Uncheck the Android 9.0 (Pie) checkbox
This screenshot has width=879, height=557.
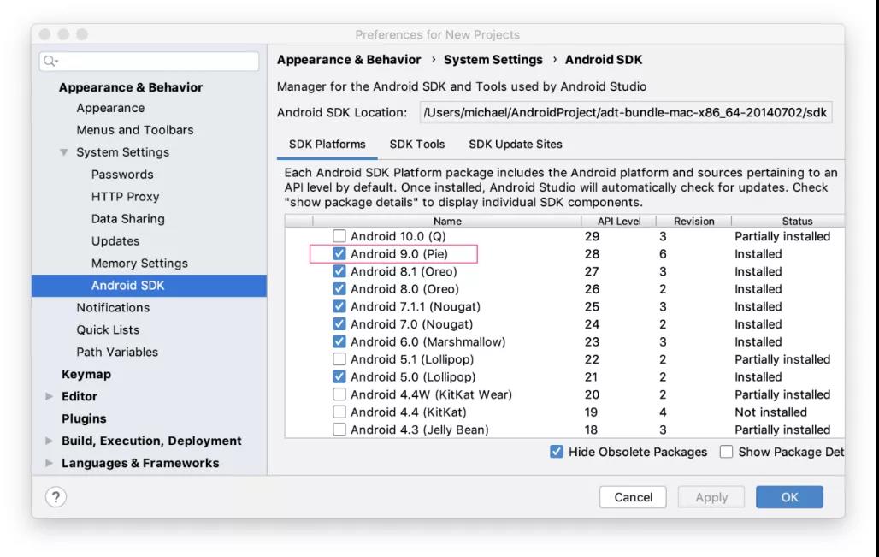click(339, 253)
